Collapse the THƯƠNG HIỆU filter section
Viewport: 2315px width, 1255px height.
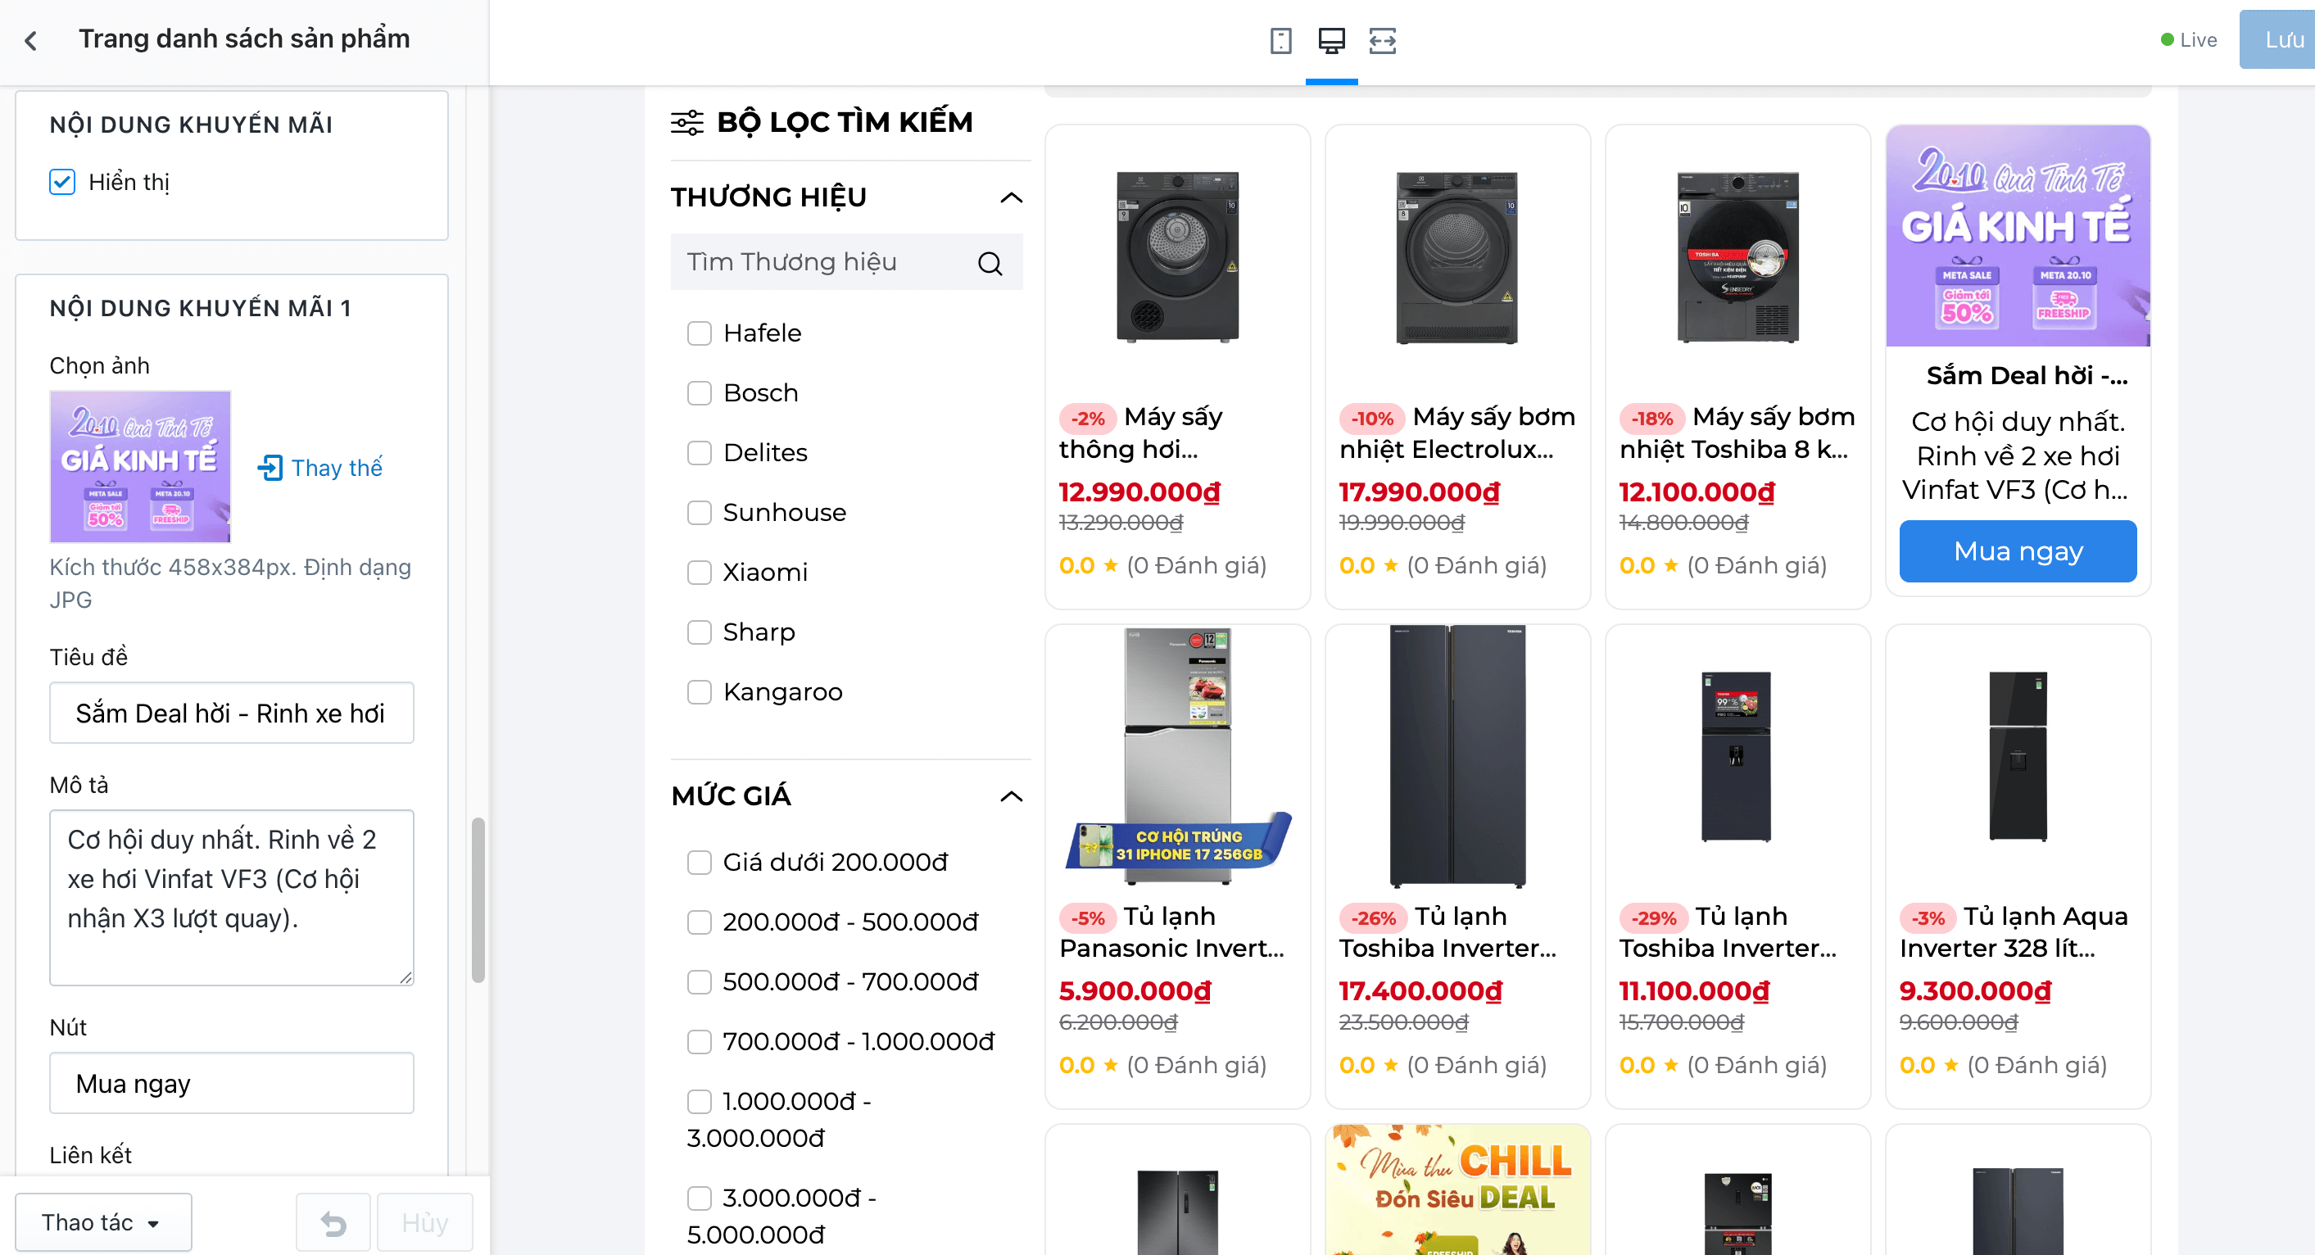(x=1011, y=197)
